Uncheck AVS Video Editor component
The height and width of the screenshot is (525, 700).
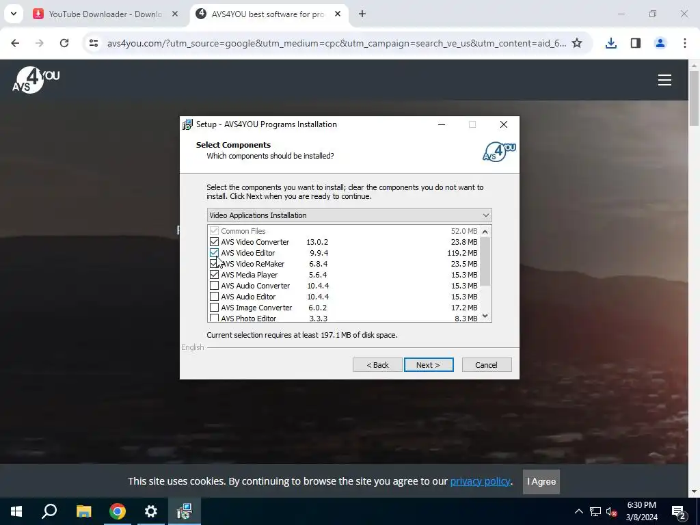click(x=214, y=253)
